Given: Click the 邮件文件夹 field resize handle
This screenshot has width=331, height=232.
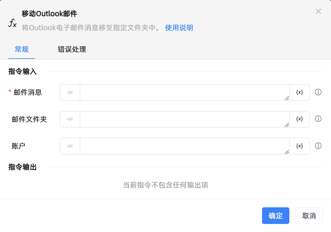Looking at the screenshot, I should [x=287, y=125].
